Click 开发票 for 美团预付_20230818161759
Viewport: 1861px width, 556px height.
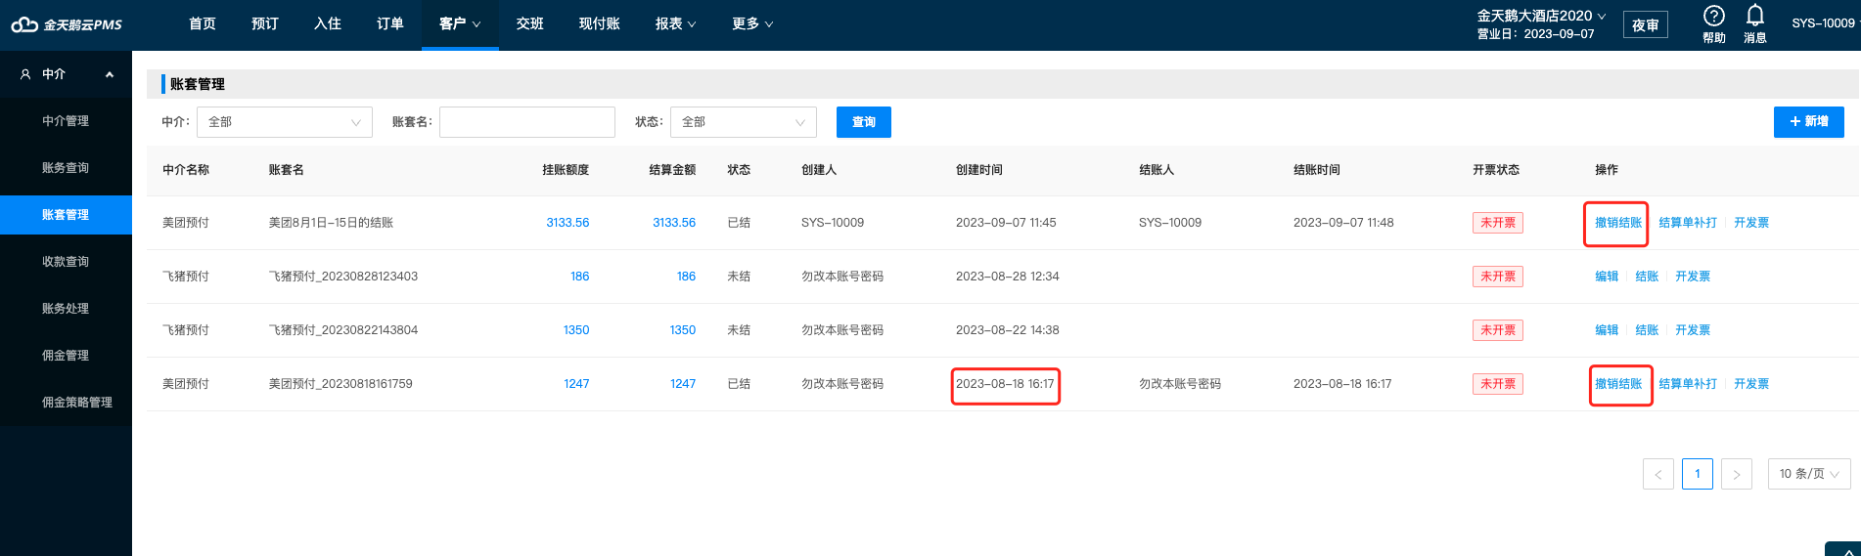coord(1751,384)
